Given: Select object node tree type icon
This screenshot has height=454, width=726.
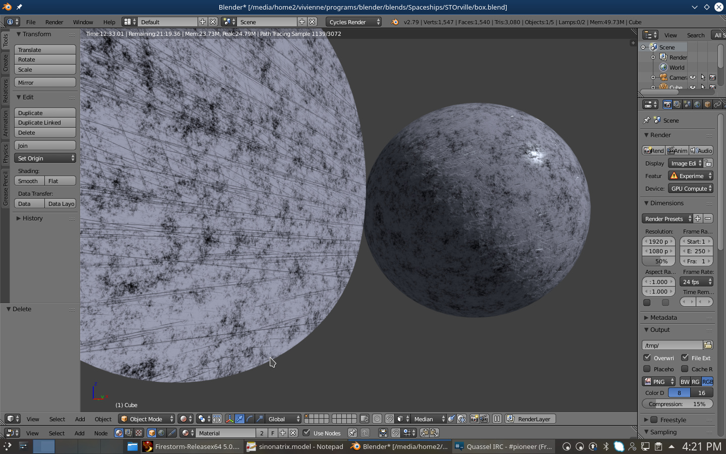Looking at the screenshot, I should 151,433.
